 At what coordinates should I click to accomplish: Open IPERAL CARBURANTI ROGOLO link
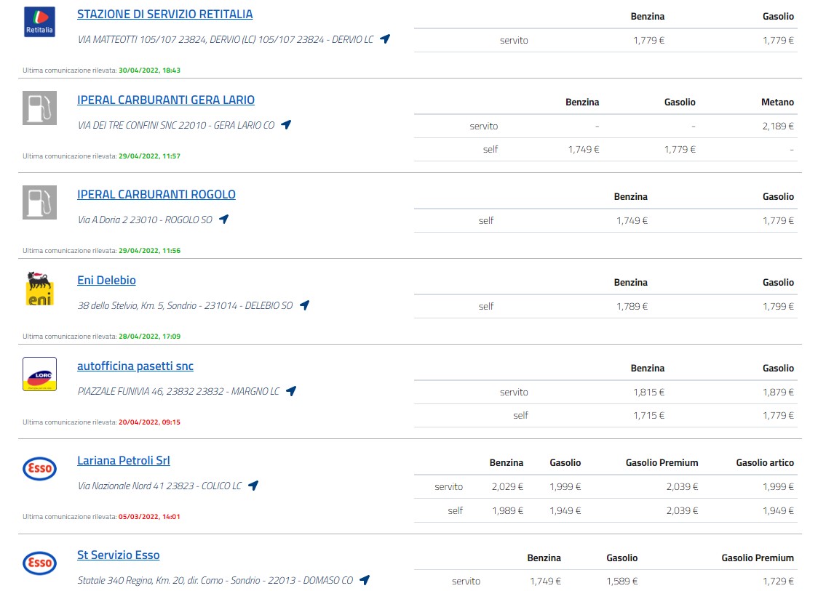click(156, 195)
